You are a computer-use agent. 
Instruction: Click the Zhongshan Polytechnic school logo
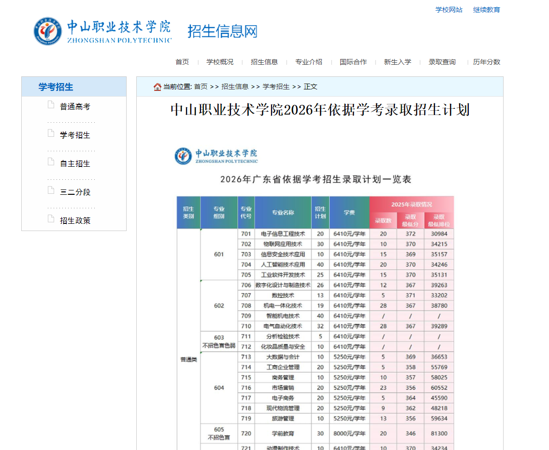click(47, 30)
